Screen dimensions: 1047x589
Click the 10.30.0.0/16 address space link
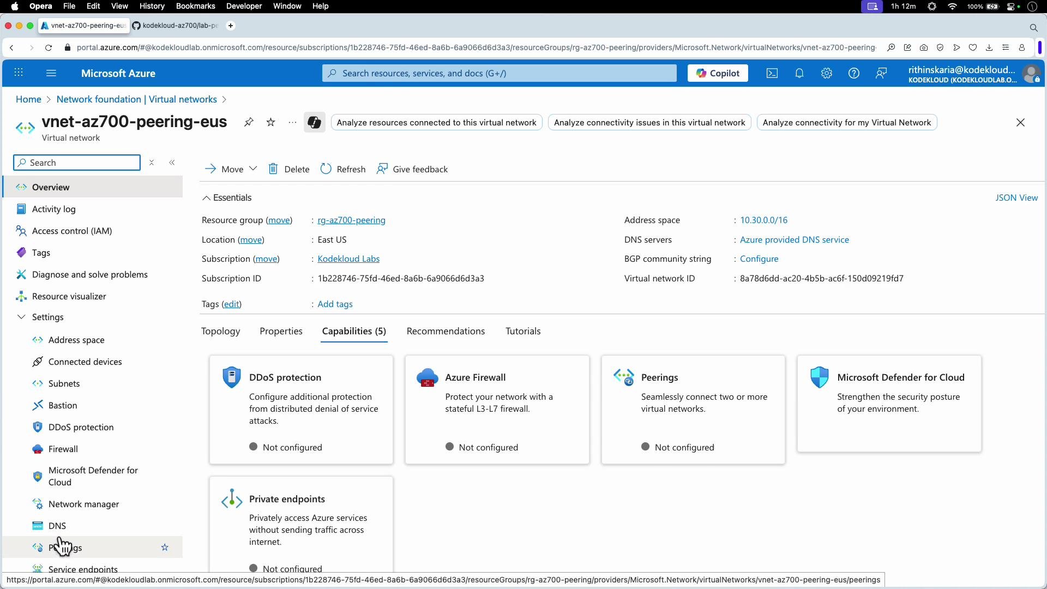point(763,220)
